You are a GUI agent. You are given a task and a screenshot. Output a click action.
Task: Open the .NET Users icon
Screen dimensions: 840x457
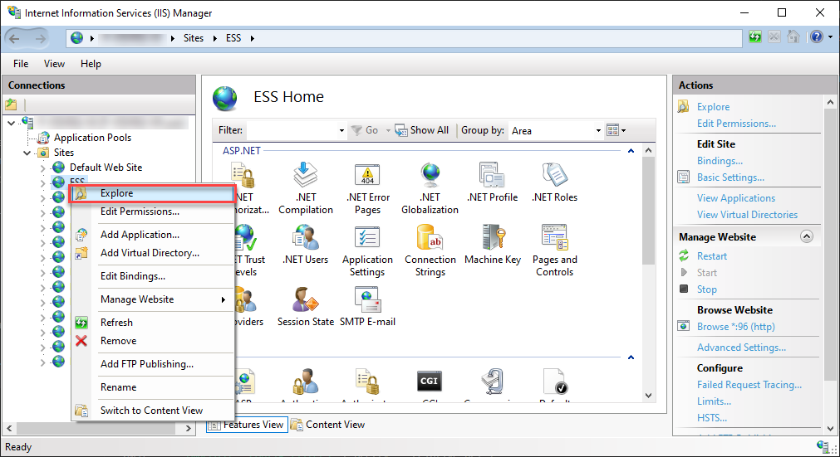(306, 236)
